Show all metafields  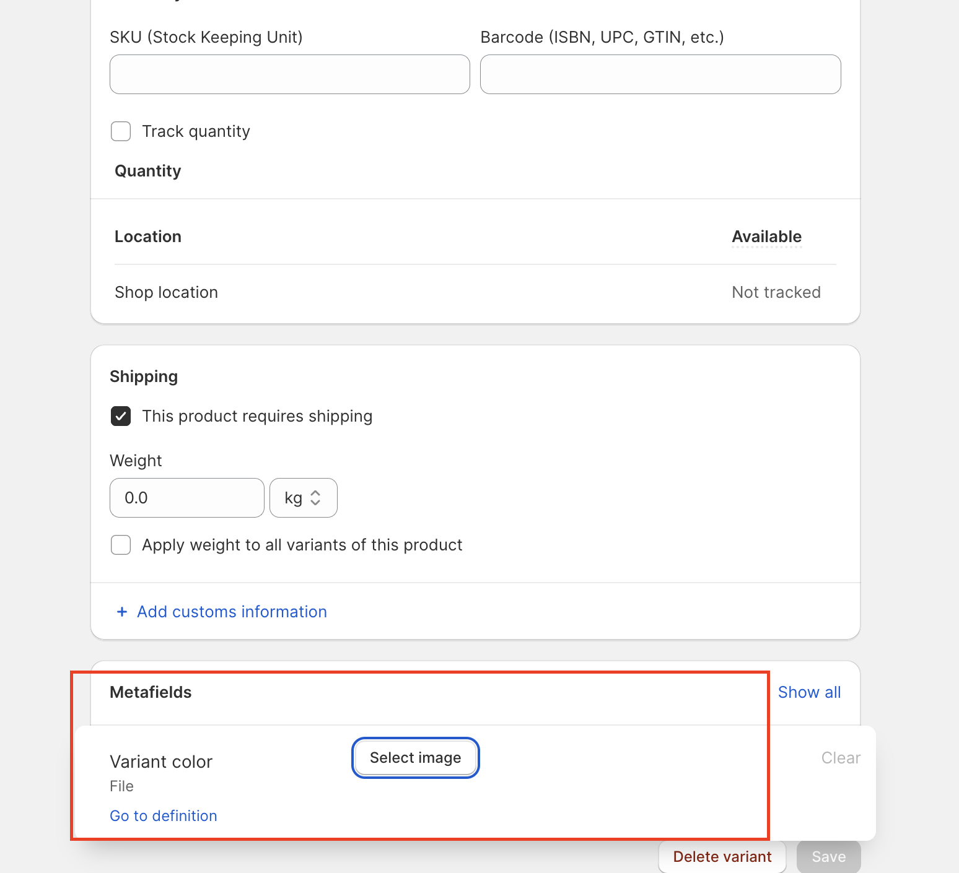(808, 692)
